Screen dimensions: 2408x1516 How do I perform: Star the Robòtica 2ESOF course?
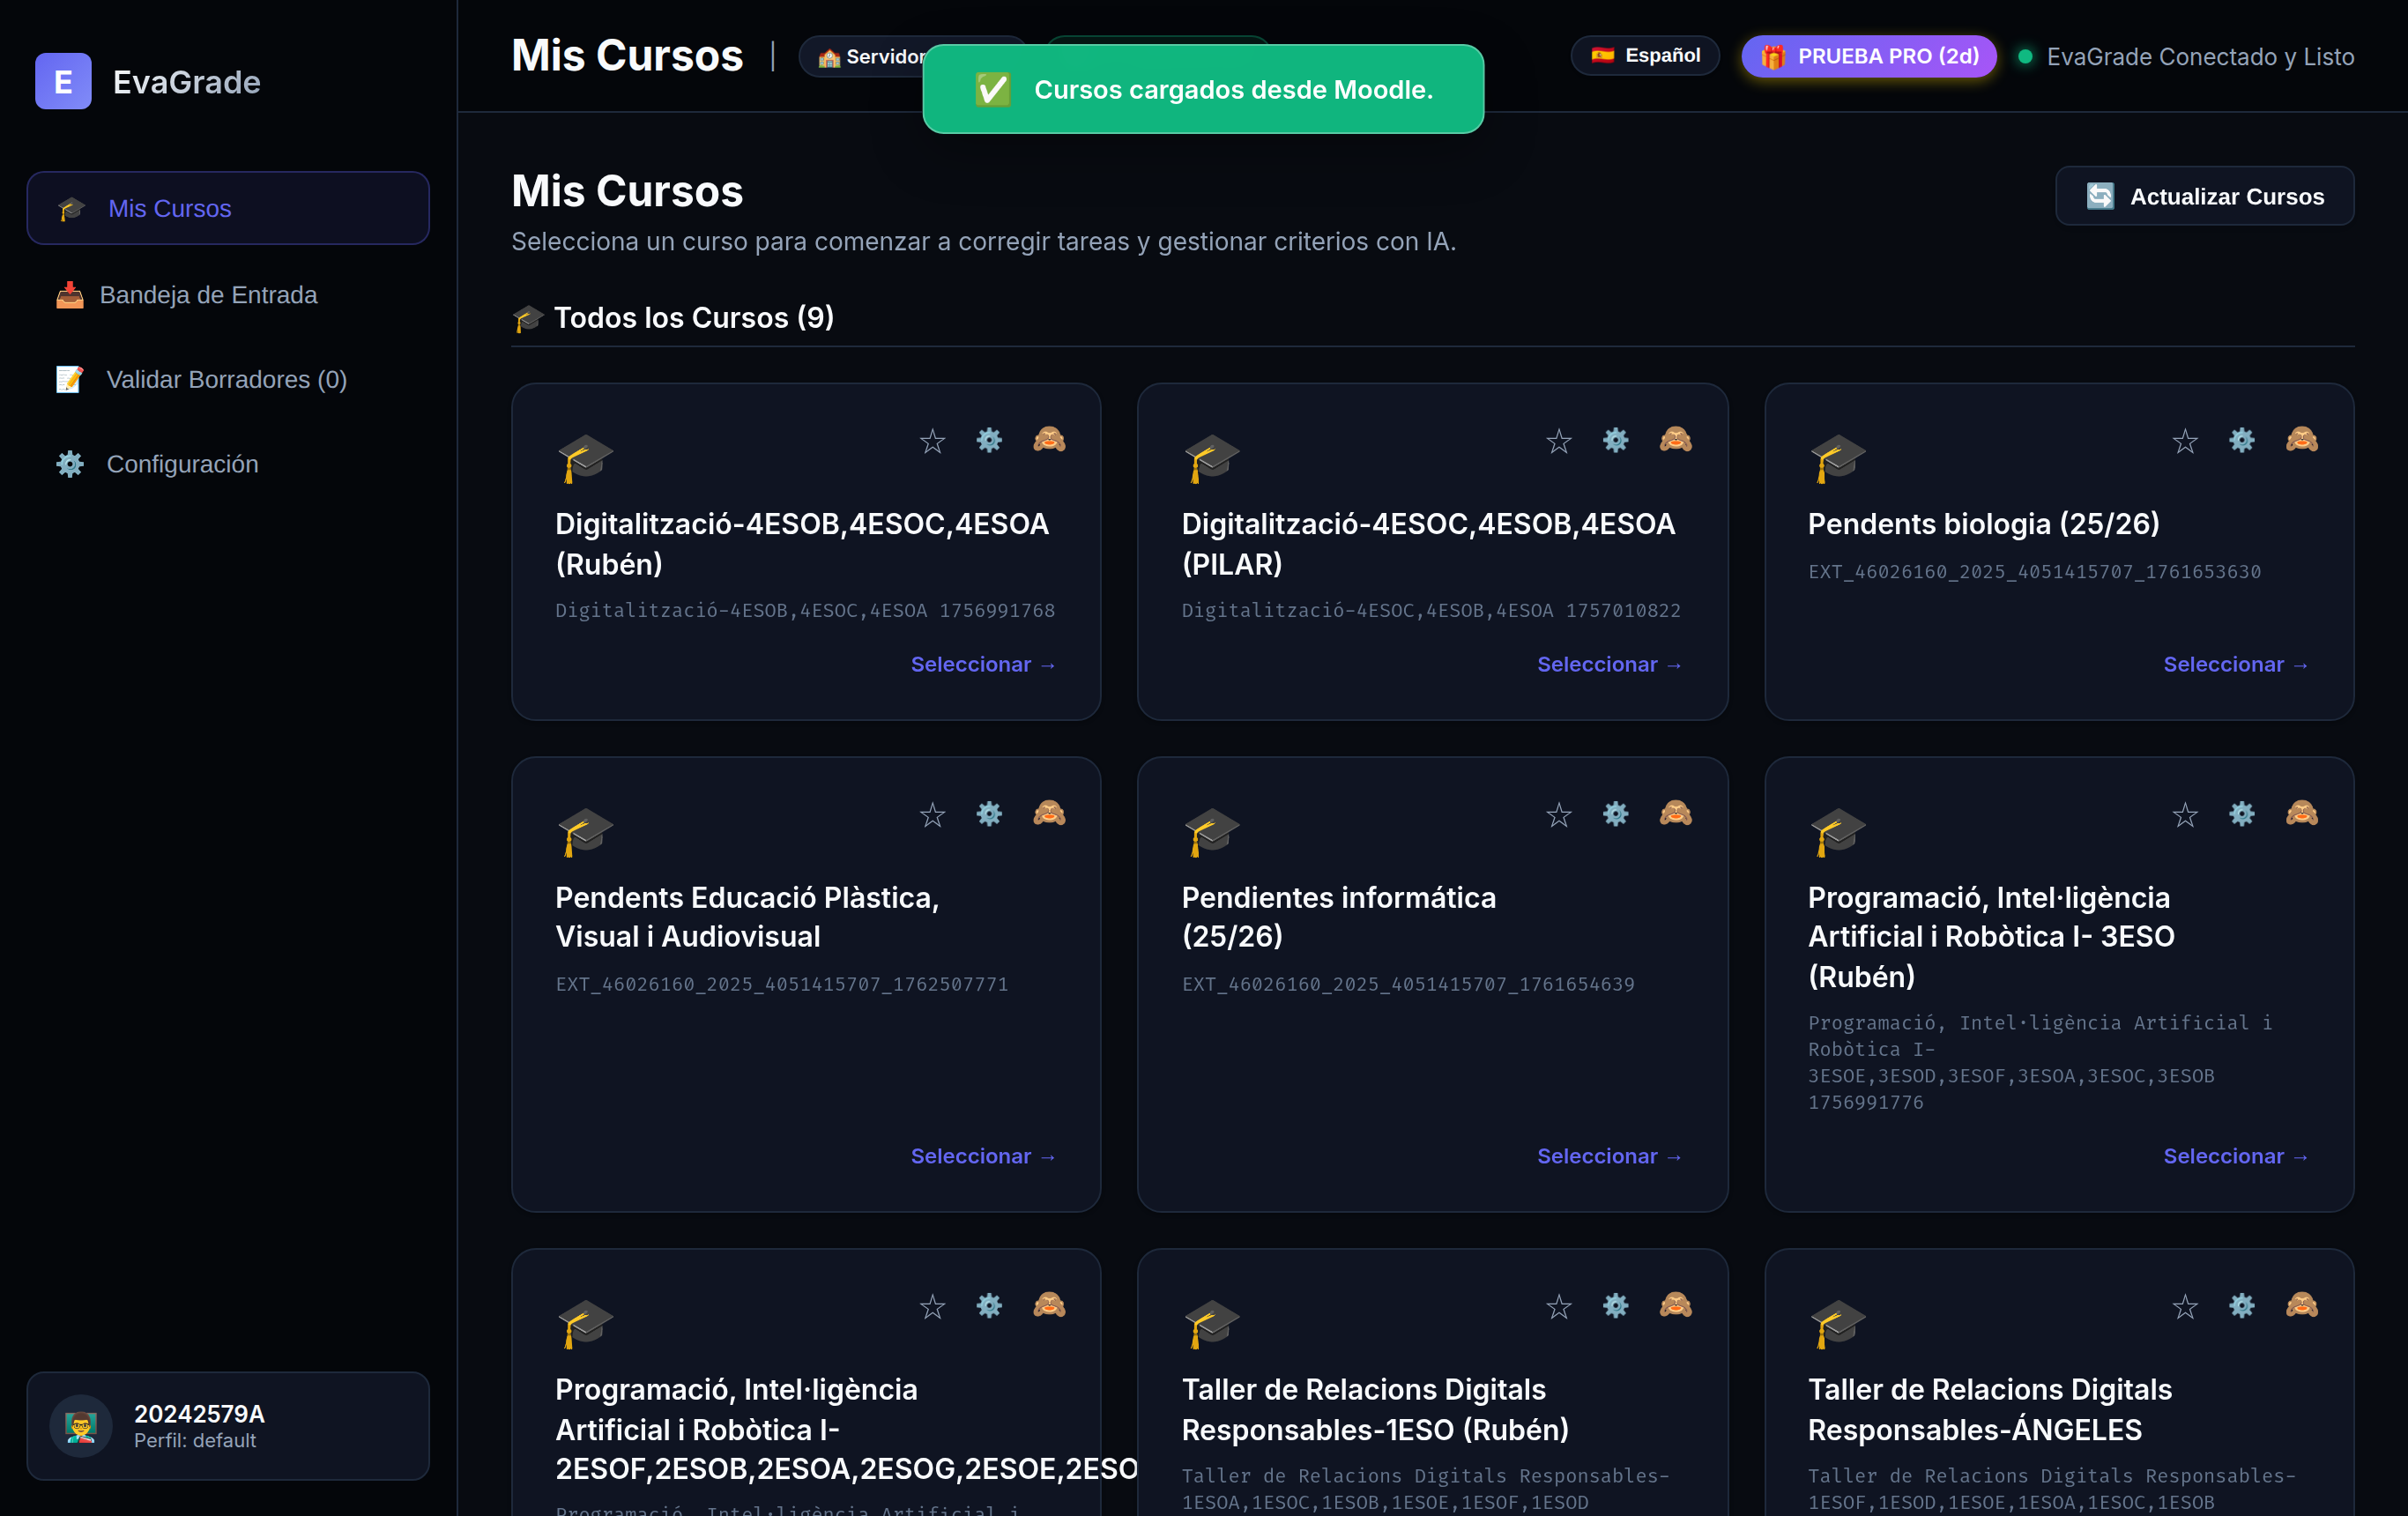click(x=932, y=1307)
